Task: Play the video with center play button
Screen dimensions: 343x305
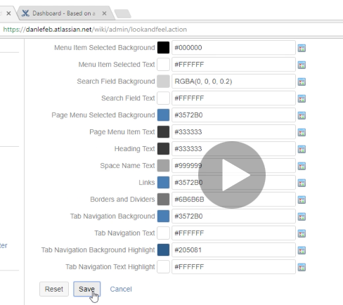Action: tap(232, 175)
